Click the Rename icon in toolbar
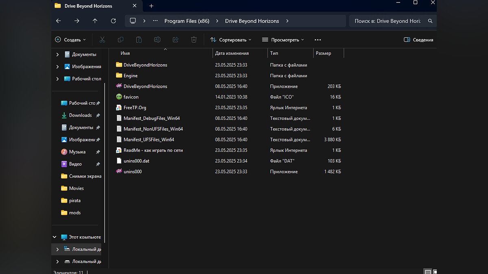The height and width of the screenshot is (274, 488). pyautogui.click(x=157, y=40)
